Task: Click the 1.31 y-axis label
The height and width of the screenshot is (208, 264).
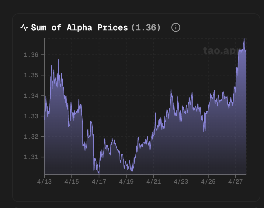Action: tap(30, 157)
